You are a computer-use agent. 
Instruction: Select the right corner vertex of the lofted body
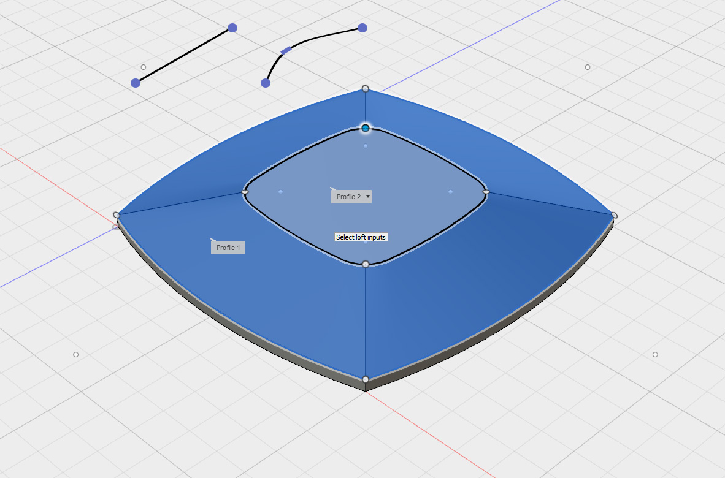613,215
